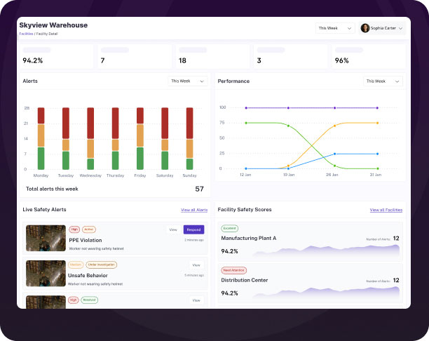Image resolution: width=429 pixels, height=341 pixels.
Task: Select the Wednesday bar in Alerts chart
Action: (90, 139)
